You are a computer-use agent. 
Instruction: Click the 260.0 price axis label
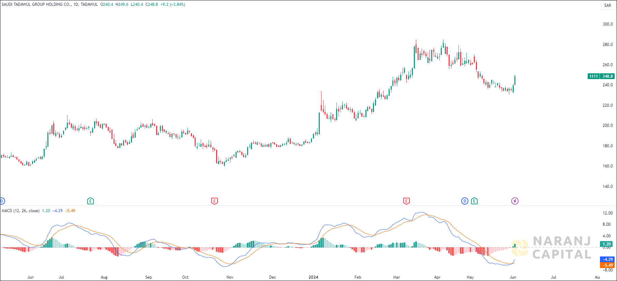pyautogui.click(x=607, y=65)
